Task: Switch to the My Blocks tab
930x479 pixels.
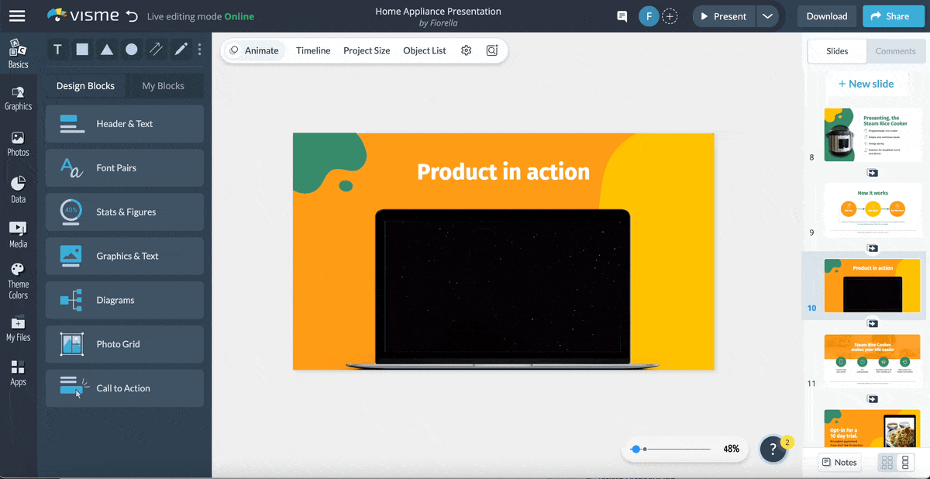Action: (164, 85)
